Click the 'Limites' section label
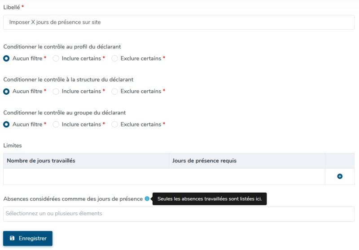359x250 pixels. point(13,145)
